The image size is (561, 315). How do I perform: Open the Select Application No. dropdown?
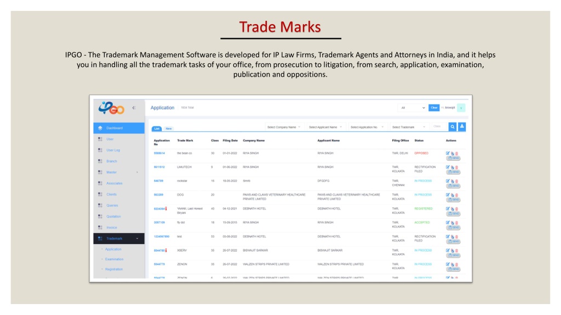[367, 127]
